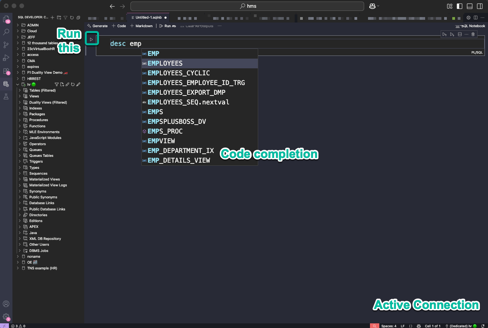
Task: Split the notebook cell
Action: pos(460,35)
